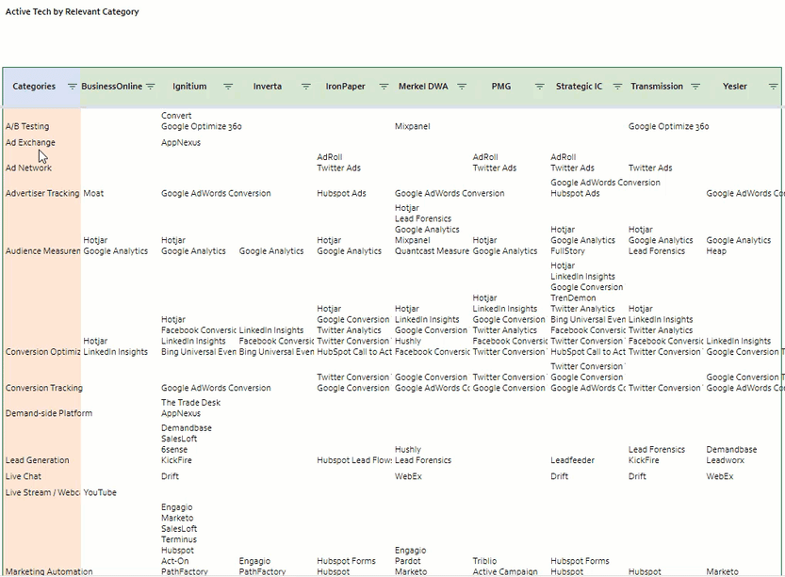This screenshot has height=577, width=785.
Task: Click the Marketing Automation category row
Action: [x=49, y=571]
